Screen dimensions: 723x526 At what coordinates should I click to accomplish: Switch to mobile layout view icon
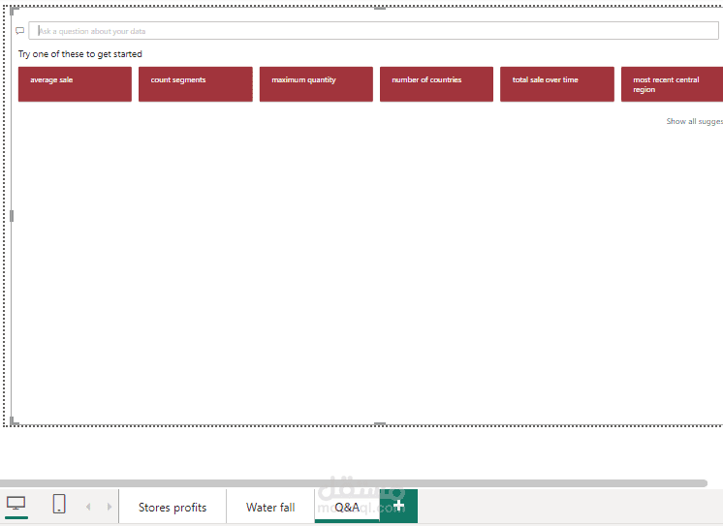[59, 504]
